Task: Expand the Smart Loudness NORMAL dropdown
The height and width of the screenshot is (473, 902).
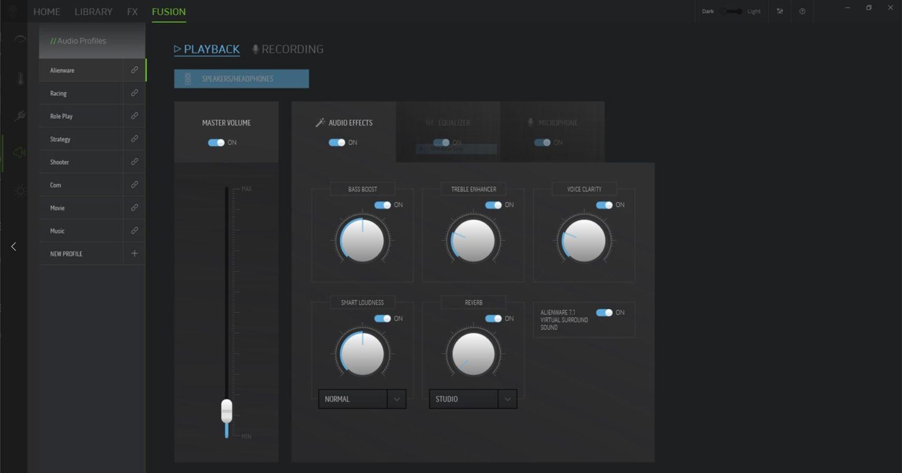Action: [x=396, y=399]
